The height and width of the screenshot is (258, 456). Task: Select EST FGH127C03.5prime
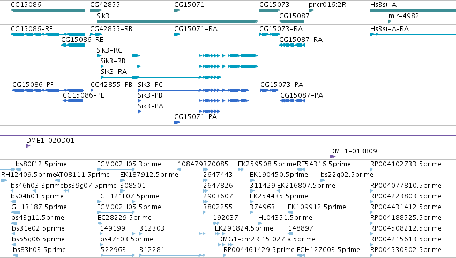pos(328,250)
